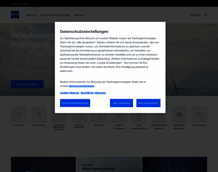218x172 pixels.
Task: Open the Rechtliche Hinweise link
Action: [93, 93]
